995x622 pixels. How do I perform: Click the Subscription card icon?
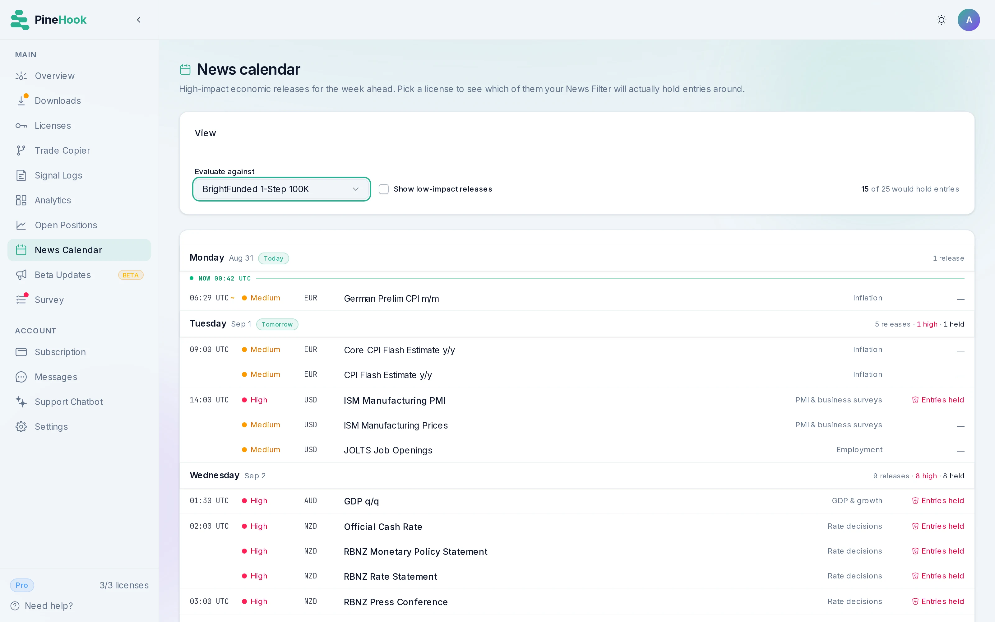(21, 352)
